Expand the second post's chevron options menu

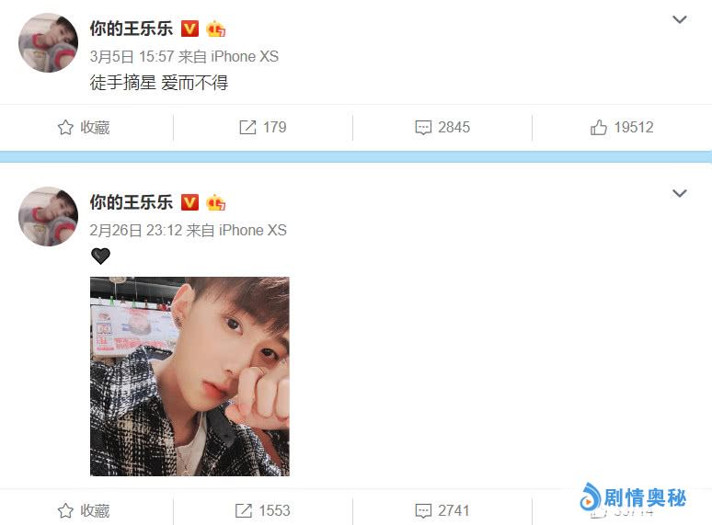tap(679, 193)
